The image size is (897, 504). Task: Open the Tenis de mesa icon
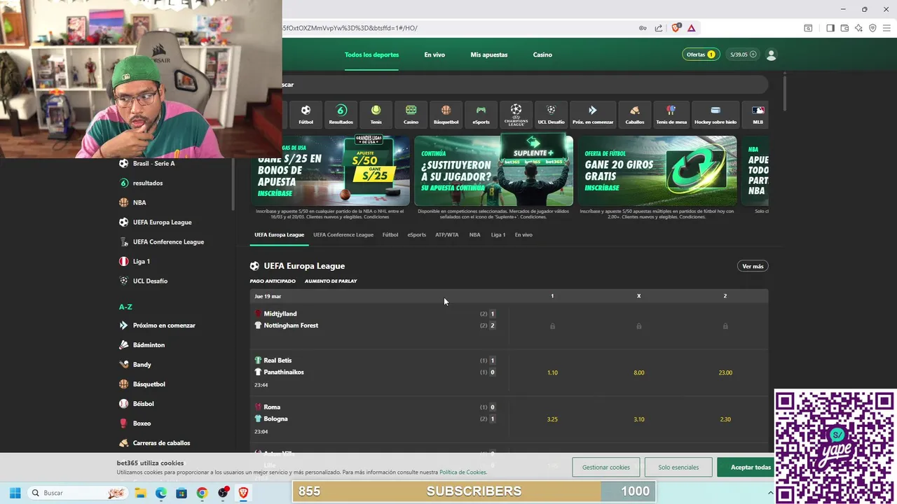(x=671, y=114)
